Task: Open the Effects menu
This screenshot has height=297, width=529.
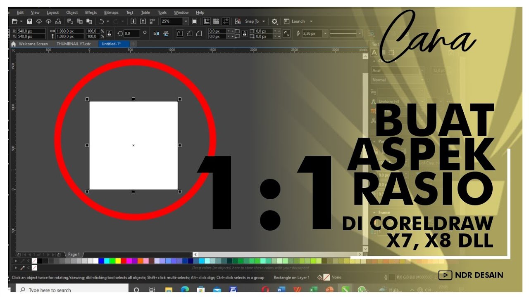Action: (x=91, y=13)
